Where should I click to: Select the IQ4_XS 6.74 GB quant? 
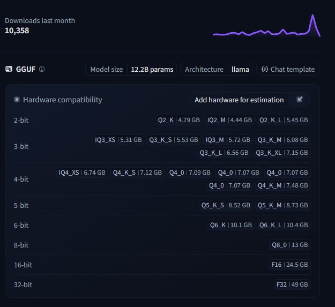pyautogui.click(x=82, y=173)
